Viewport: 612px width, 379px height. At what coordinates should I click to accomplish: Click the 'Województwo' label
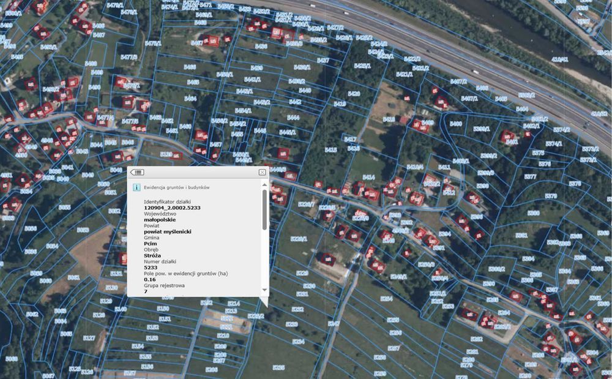coord(160,214)
